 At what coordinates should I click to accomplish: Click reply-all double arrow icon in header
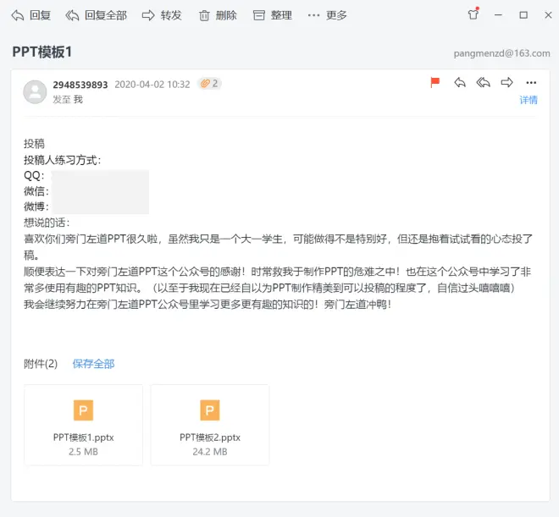(484, 83)
